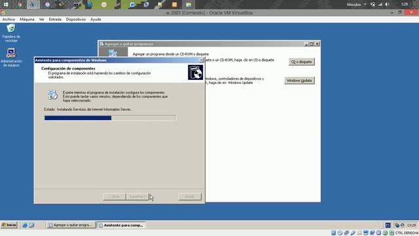Open the host Windows Start button
This screenshot has height=236, width=419.
[6, 5]
